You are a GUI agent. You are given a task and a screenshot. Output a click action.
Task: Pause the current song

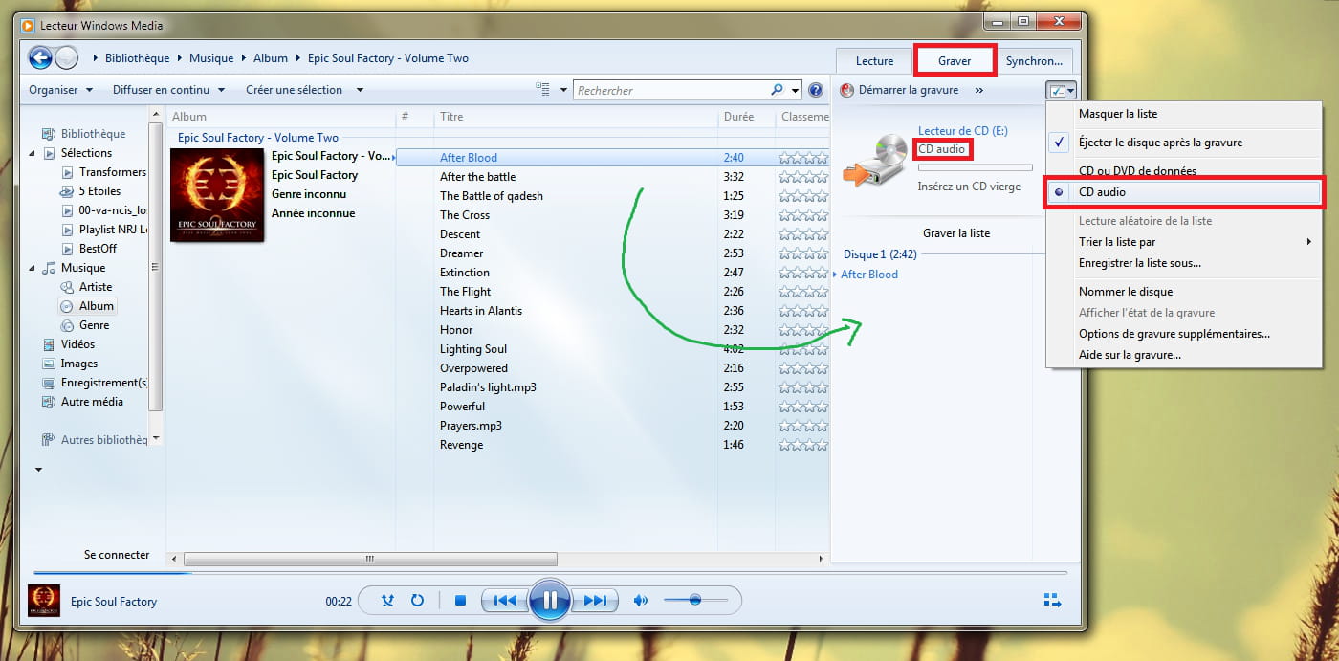coord(549,601)
